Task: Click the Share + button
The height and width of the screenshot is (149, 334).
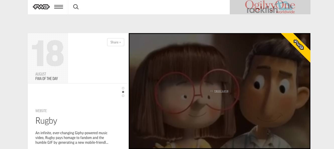Action: click(x=116, y=42)
